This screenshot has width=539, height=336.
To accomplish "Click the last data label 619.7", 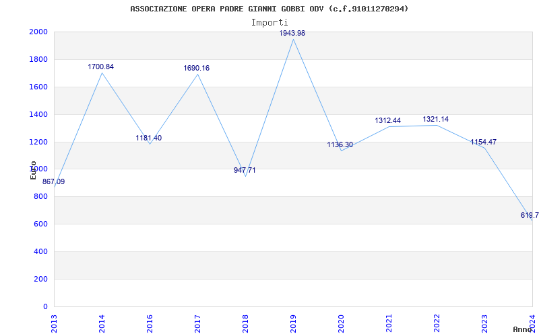I will tap(530, 215).
